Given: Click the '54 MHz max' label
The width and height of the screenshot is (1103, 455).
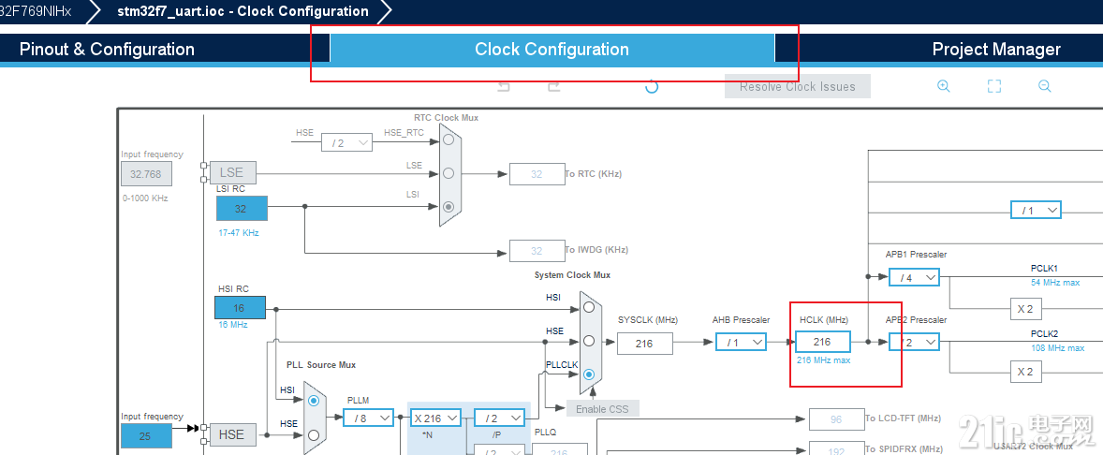Looking at the screenshot, I should tap(1055, 282).
